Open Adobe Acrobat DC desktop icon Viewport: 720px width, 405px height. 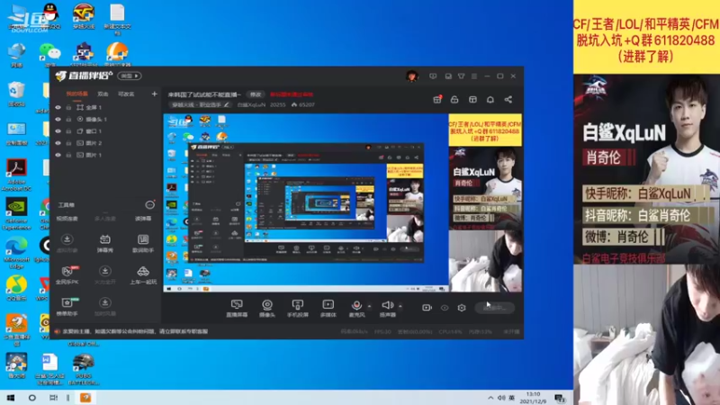(16, 175)
